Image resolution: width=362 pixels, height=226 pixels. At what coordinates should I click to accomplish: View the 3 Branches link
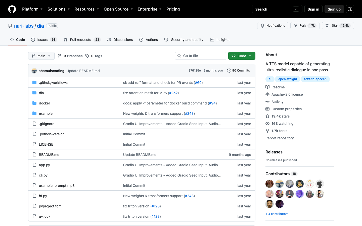tap(70, 56)
